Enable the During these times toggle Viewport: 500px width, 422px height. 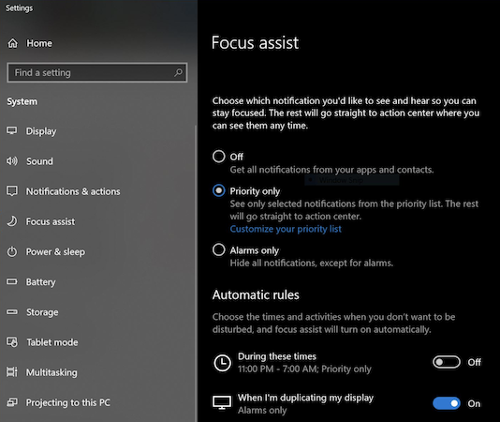pyautogui.click(x=447, y=362)
